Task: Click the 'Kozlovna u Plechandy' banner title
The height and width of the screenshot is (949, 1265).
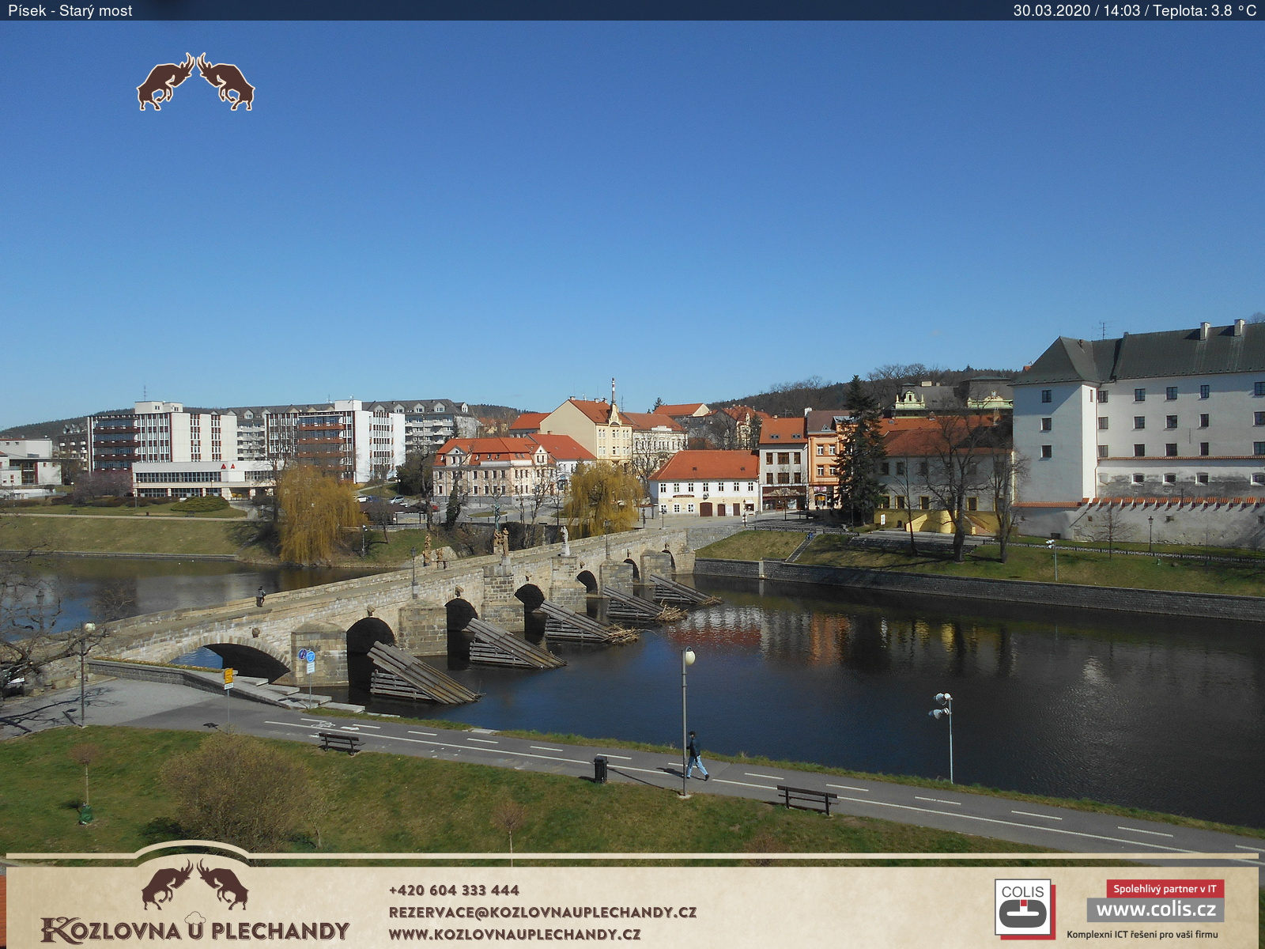Action: 195,929
